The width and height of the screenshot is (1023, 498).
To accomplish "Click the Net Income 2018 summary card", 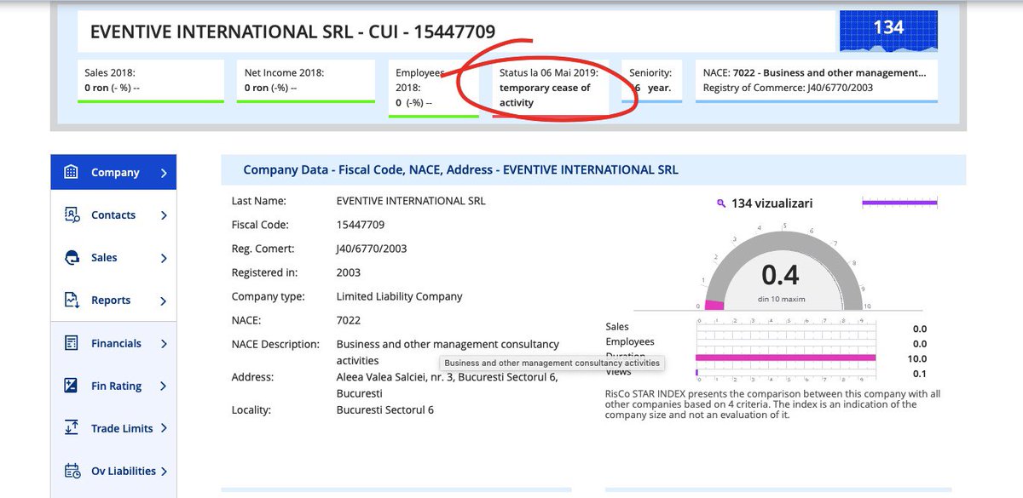I will coord(306,81).
